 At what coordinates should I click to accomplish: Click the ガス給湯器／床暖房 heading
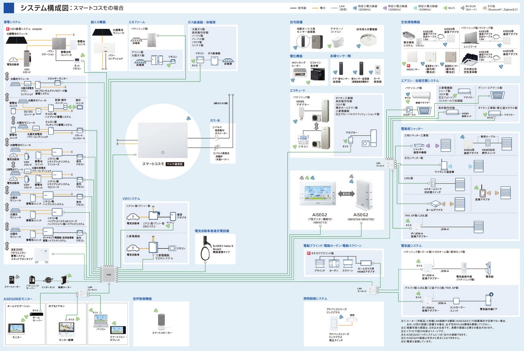point(202,22)
